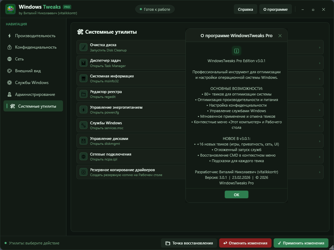The width and height of the screenshot is (334, 250).
Task: Click the palette icon beside Внешний вид
Action: 9,71
